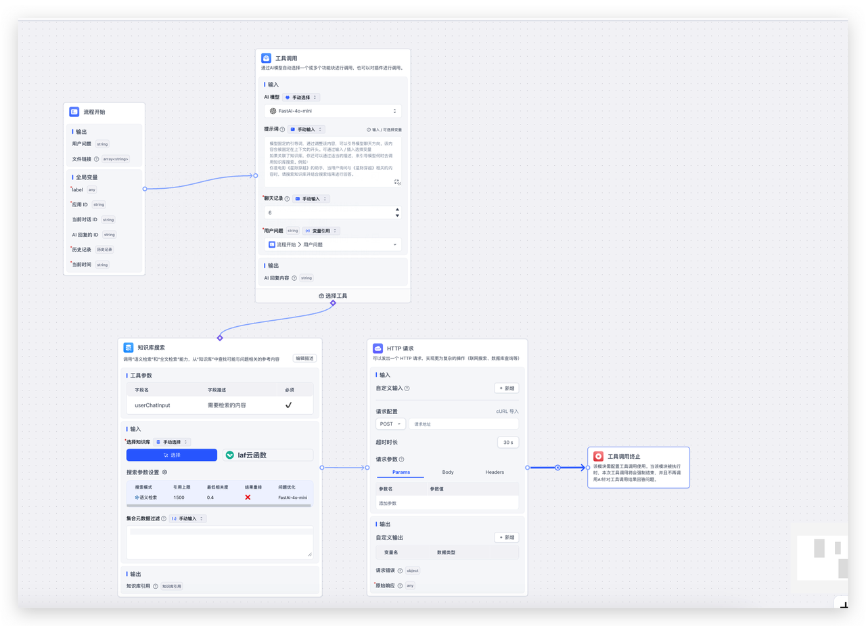
Task: Expand the 流程开始 > 用户问题 variable selector
Action: (332, 244)
